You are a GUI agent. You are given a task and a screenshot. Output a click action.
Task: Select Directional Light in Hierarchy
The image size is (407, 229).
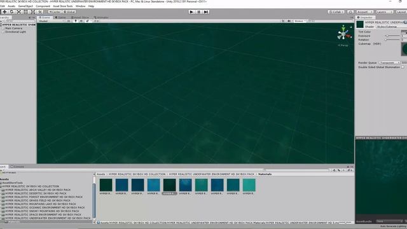click(15, 32)
